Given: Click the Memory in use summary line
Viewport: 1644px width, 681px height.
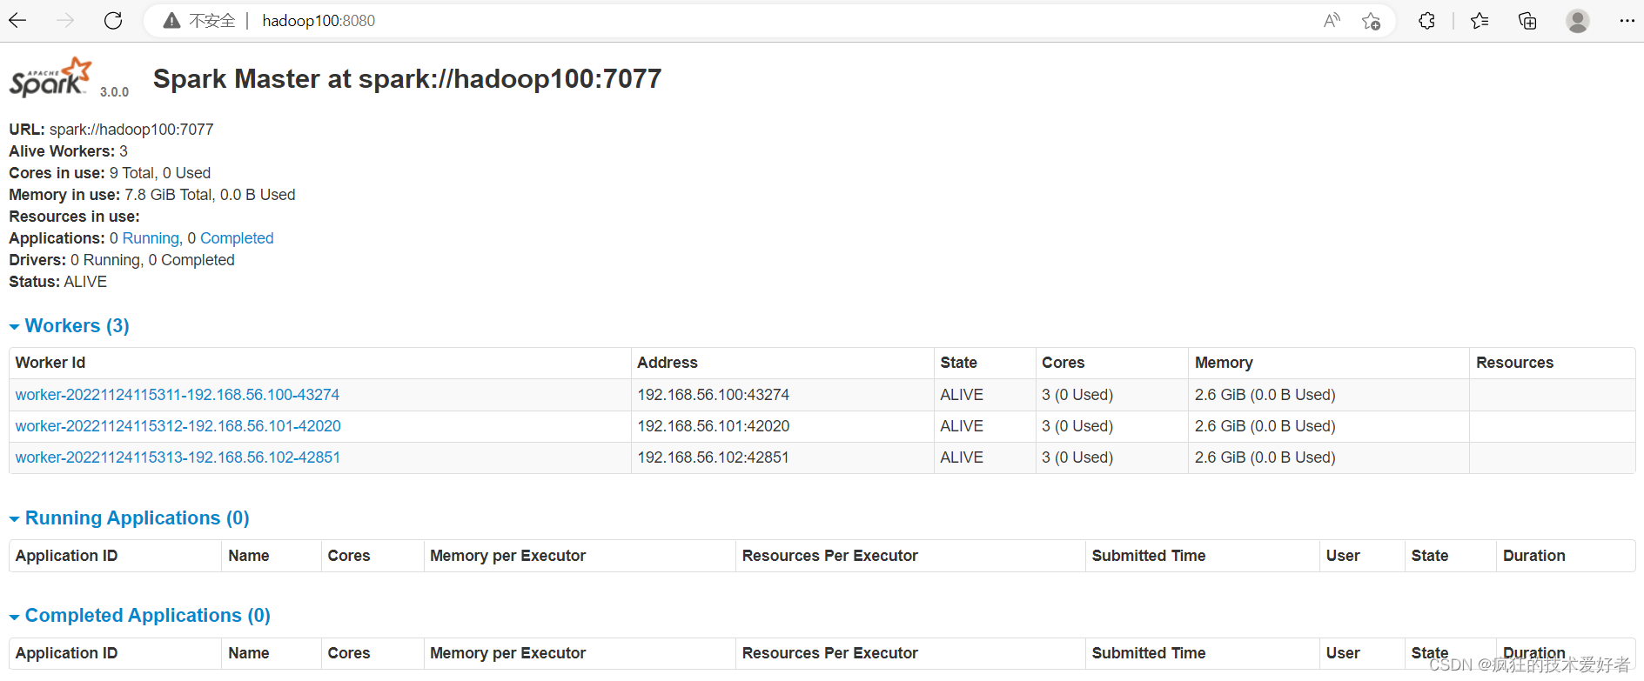Looking at the screenshot, I should (x=152, y=195).
